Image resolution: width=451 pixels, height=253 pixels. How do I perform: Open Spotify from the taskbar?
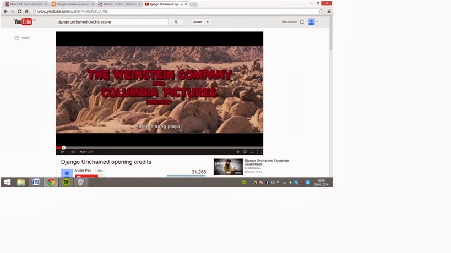[66, 183]
